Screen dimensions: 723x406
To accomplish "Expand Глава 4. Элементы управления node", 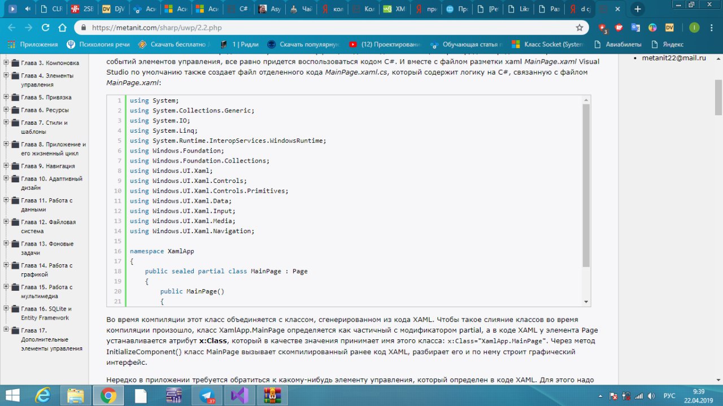I will (6, 75).
